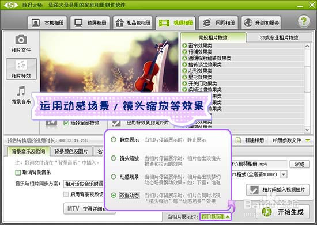Click the effects list scroll-up arrow
Viewport: 317px width, 225px height.
tap(307, 46)
